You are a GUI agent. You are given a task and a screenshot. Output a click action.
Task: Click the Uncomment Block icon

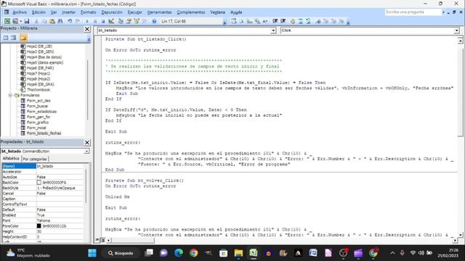308,21
